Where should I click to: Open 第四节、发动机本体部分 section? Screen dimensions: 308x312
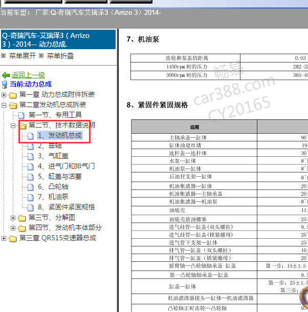[65, 227]
